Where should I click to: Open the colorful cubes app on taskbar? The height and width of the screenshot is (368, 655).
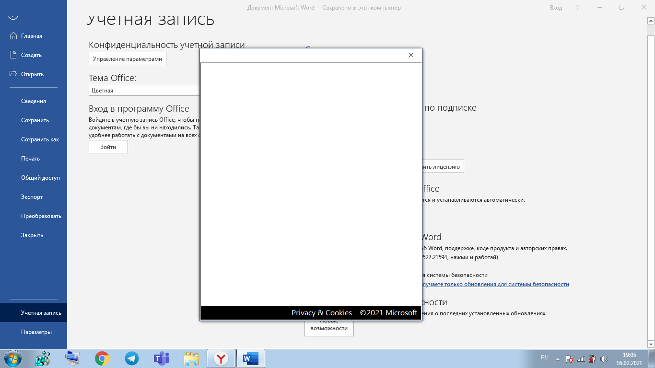(43, 358)
